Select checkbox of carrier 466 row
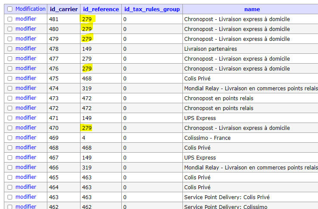 click(10, 167)
